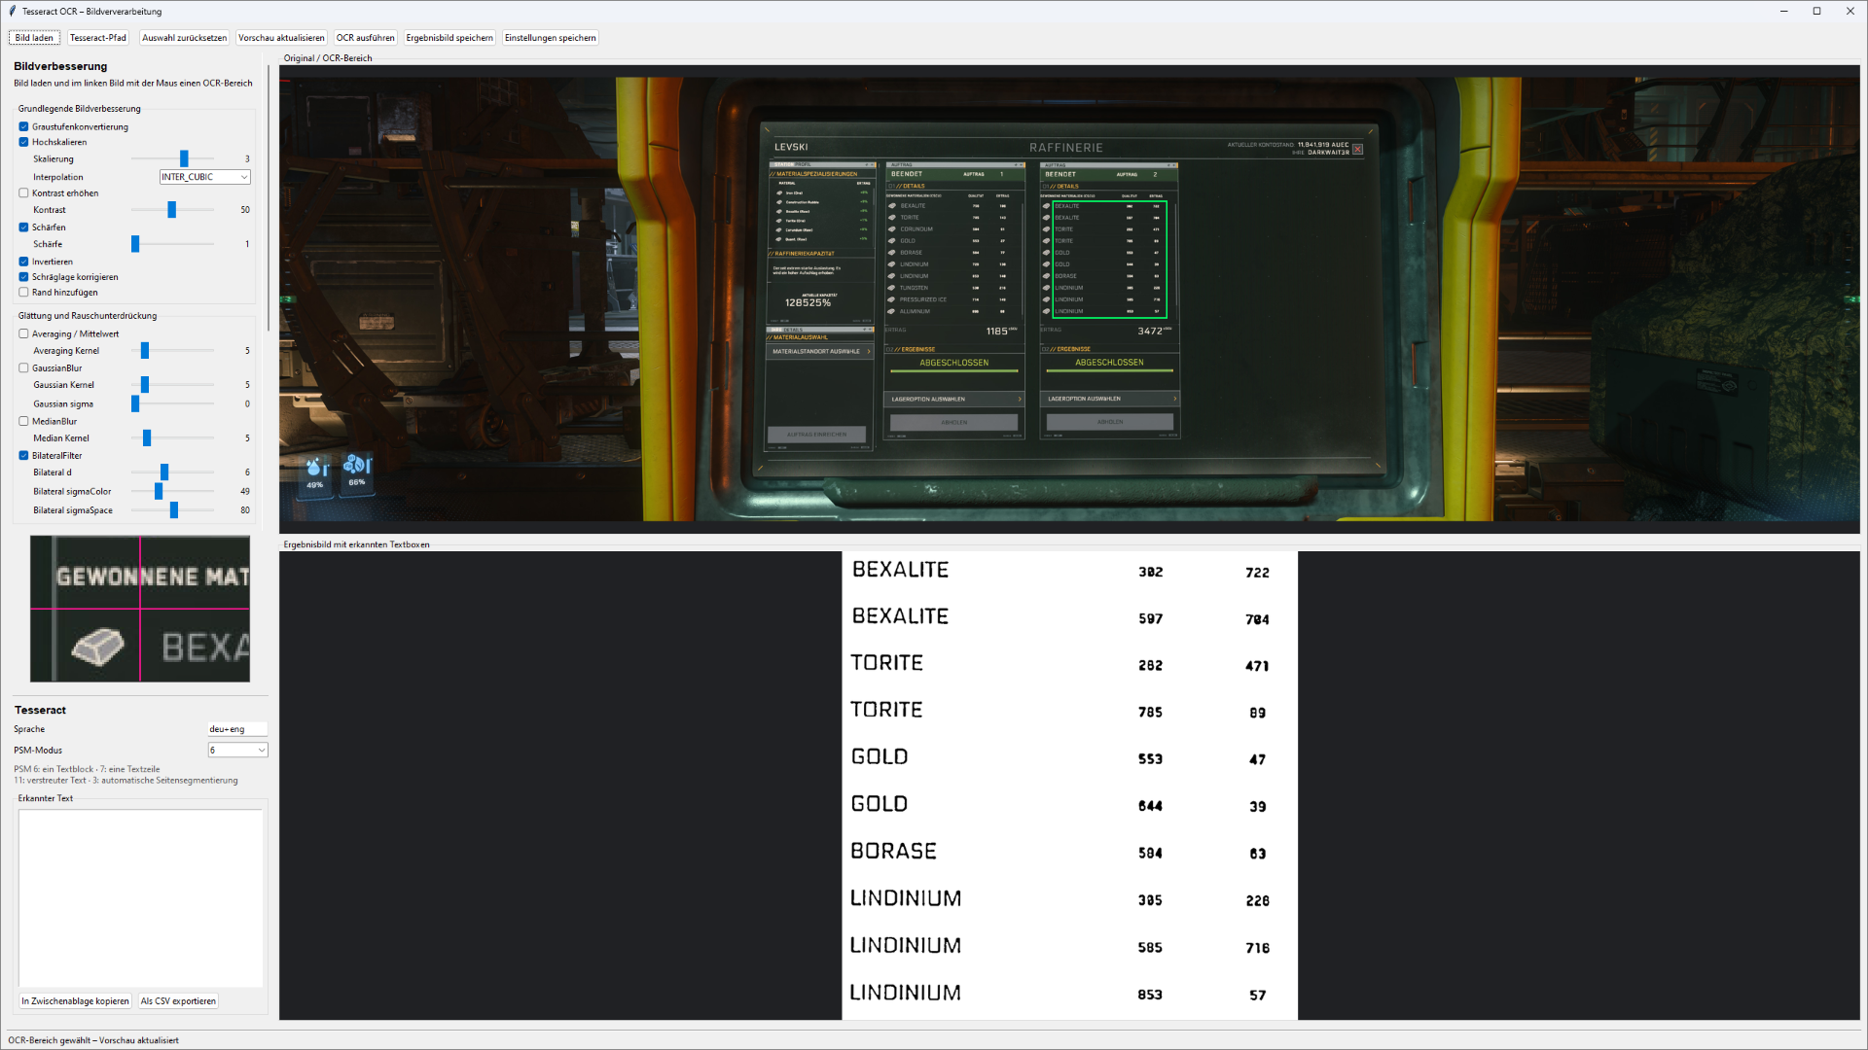Adjust the Median Kernel slider
1868x1050 pixels.
pos(147,438)
